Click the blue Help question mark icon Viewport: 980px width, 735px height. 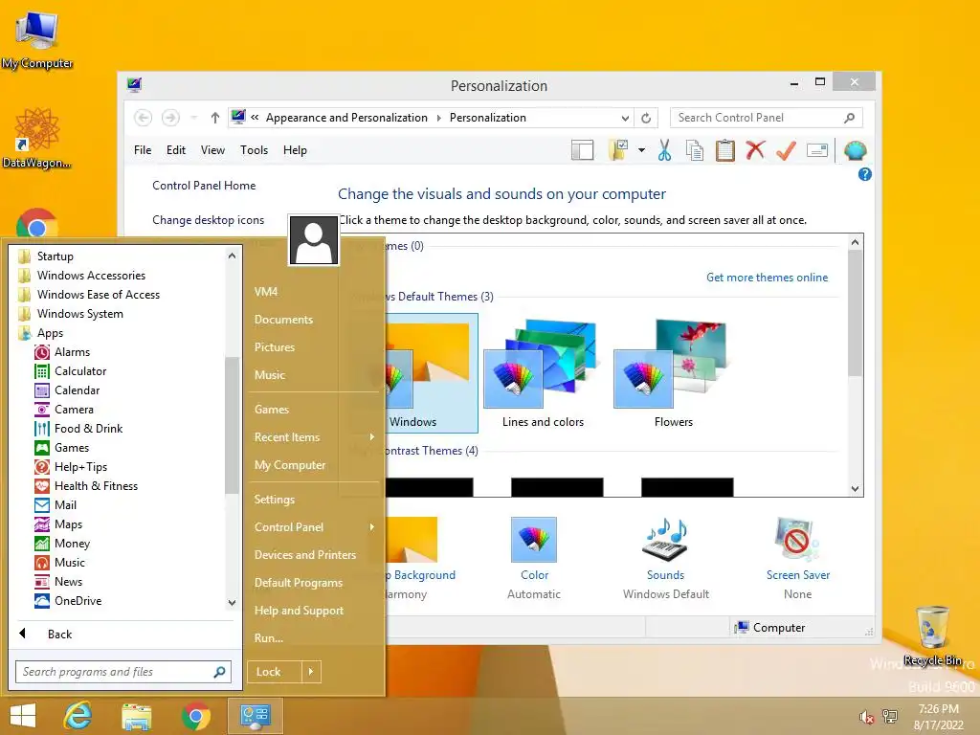(x=865, y=174)
